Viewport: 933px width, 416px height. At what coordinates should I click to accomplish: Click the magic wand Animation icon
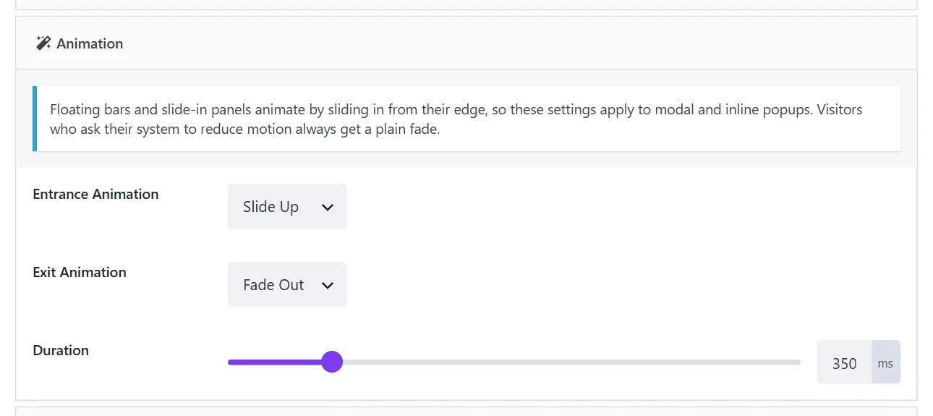tap(43, 43)
